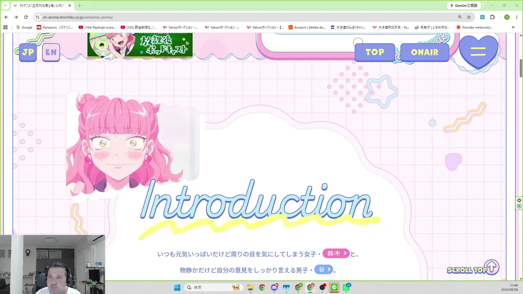523x294 pixels.
Task: Show more bookmarks with the chevron
Action: click(x=513, y=27)
